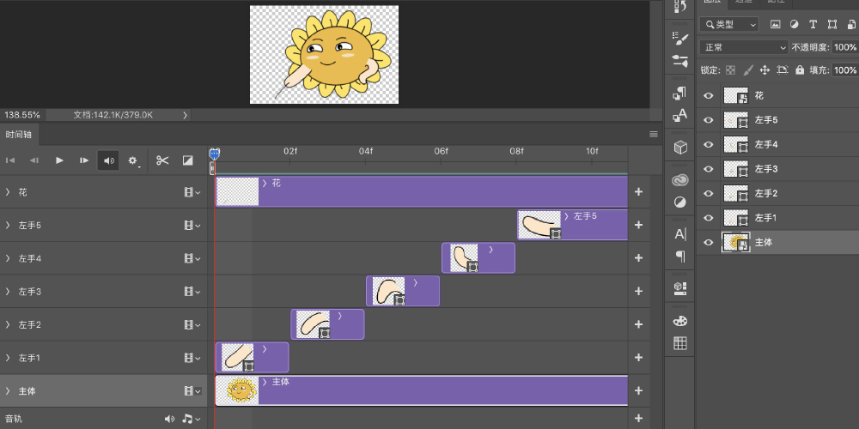
Task: Toggle lock position icon
Action: click(765, 70)
